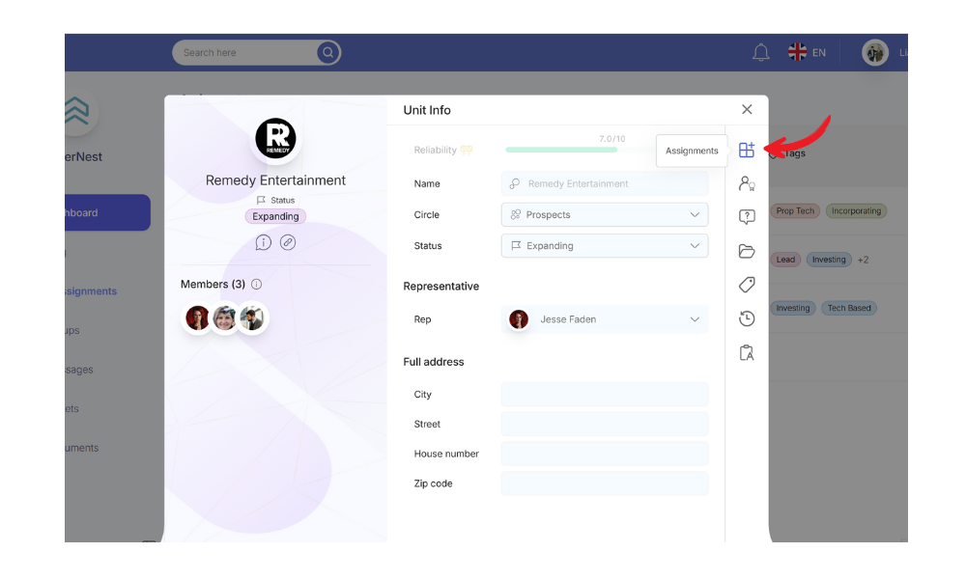Screen dimensions: 966x579
Task: Click the Lead tag
Action: point(785,260)
